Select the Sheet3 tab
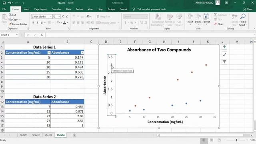256x144 pixels. (x=48, y=135)
